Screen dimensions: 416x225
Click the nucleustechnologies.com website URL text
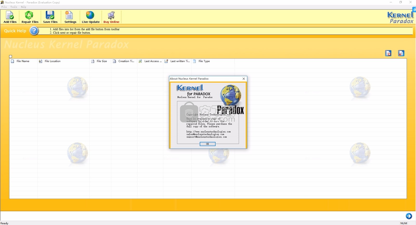pos(209,132)
